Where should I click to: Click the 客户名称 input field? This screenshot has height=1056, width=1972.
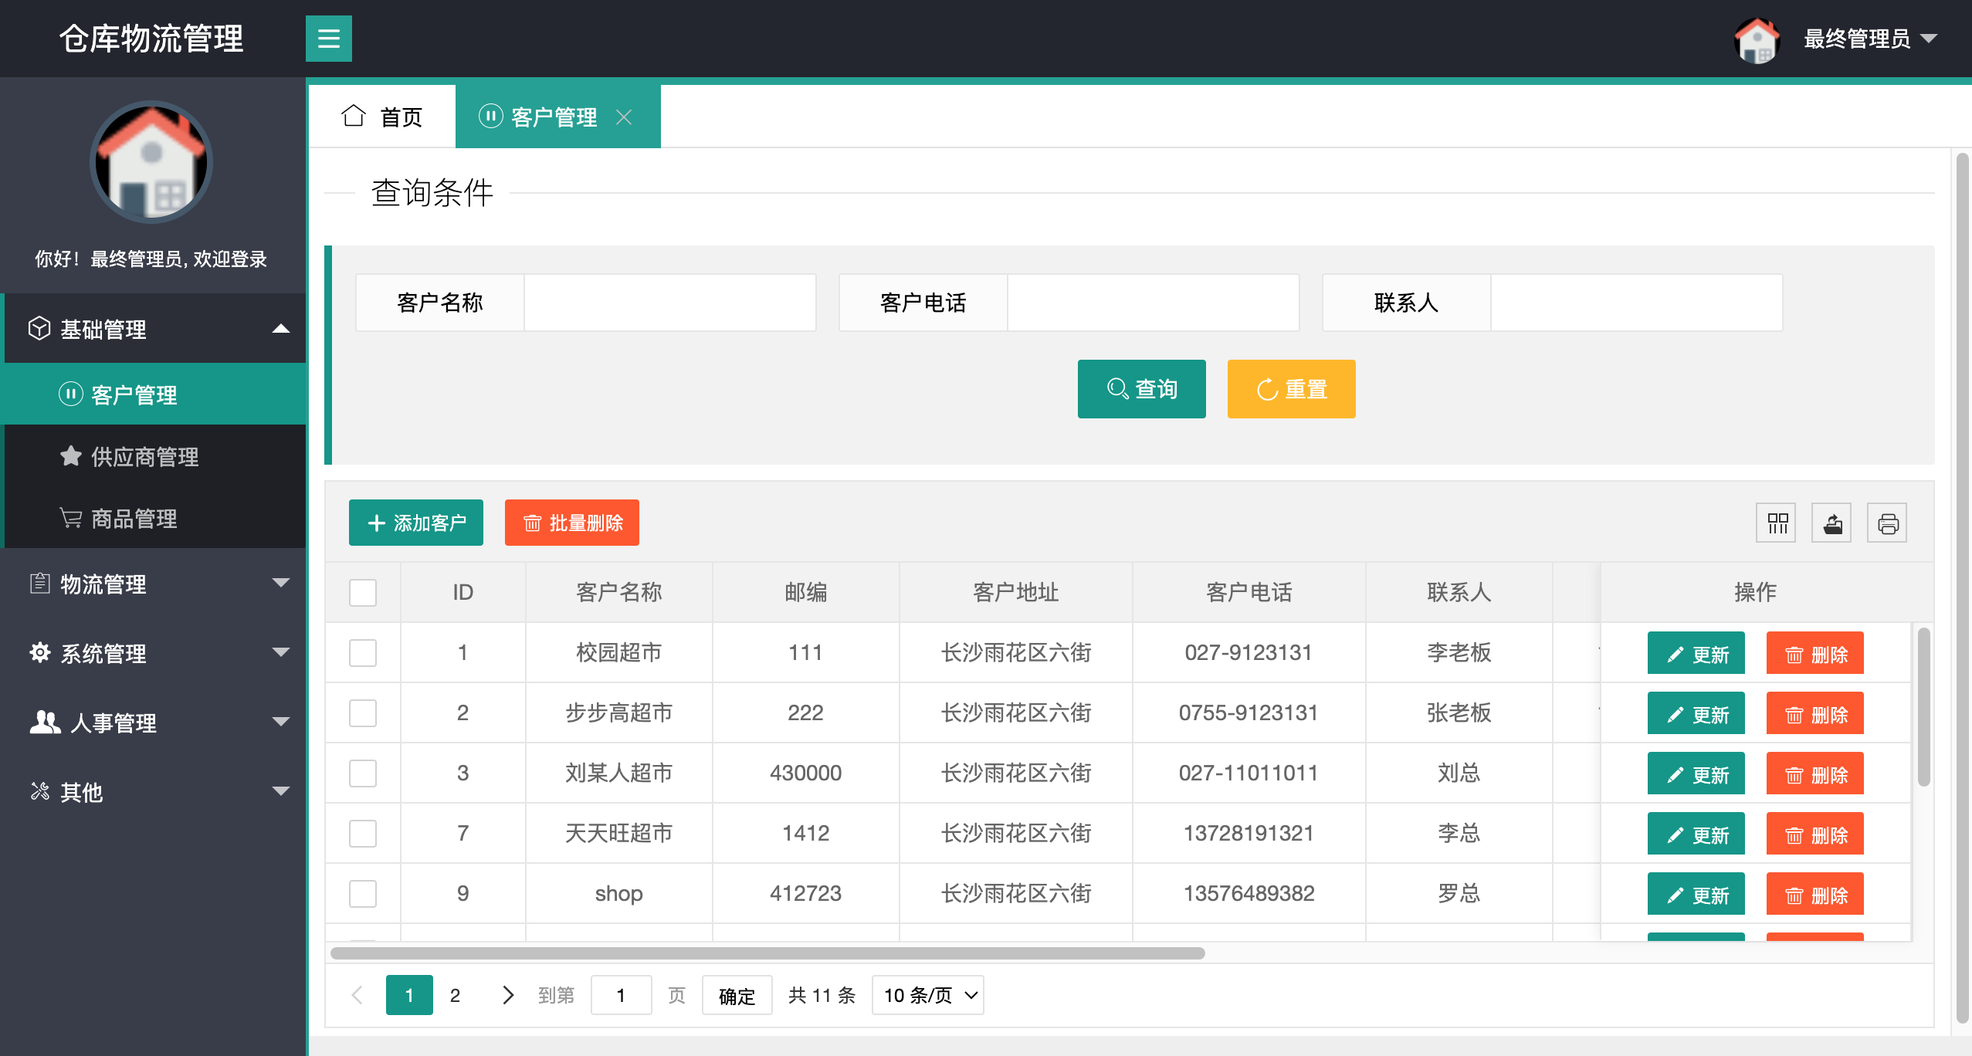(670, 303)
